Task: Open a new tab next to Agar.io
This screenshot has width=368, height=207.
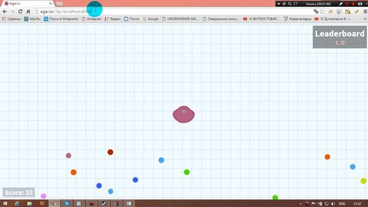Action: click(59, 3)
